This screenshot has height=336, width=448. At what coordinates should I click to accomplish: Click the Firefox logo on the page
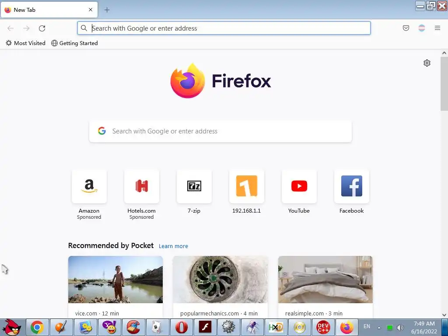pyautogui.click(x=220, y=80)
